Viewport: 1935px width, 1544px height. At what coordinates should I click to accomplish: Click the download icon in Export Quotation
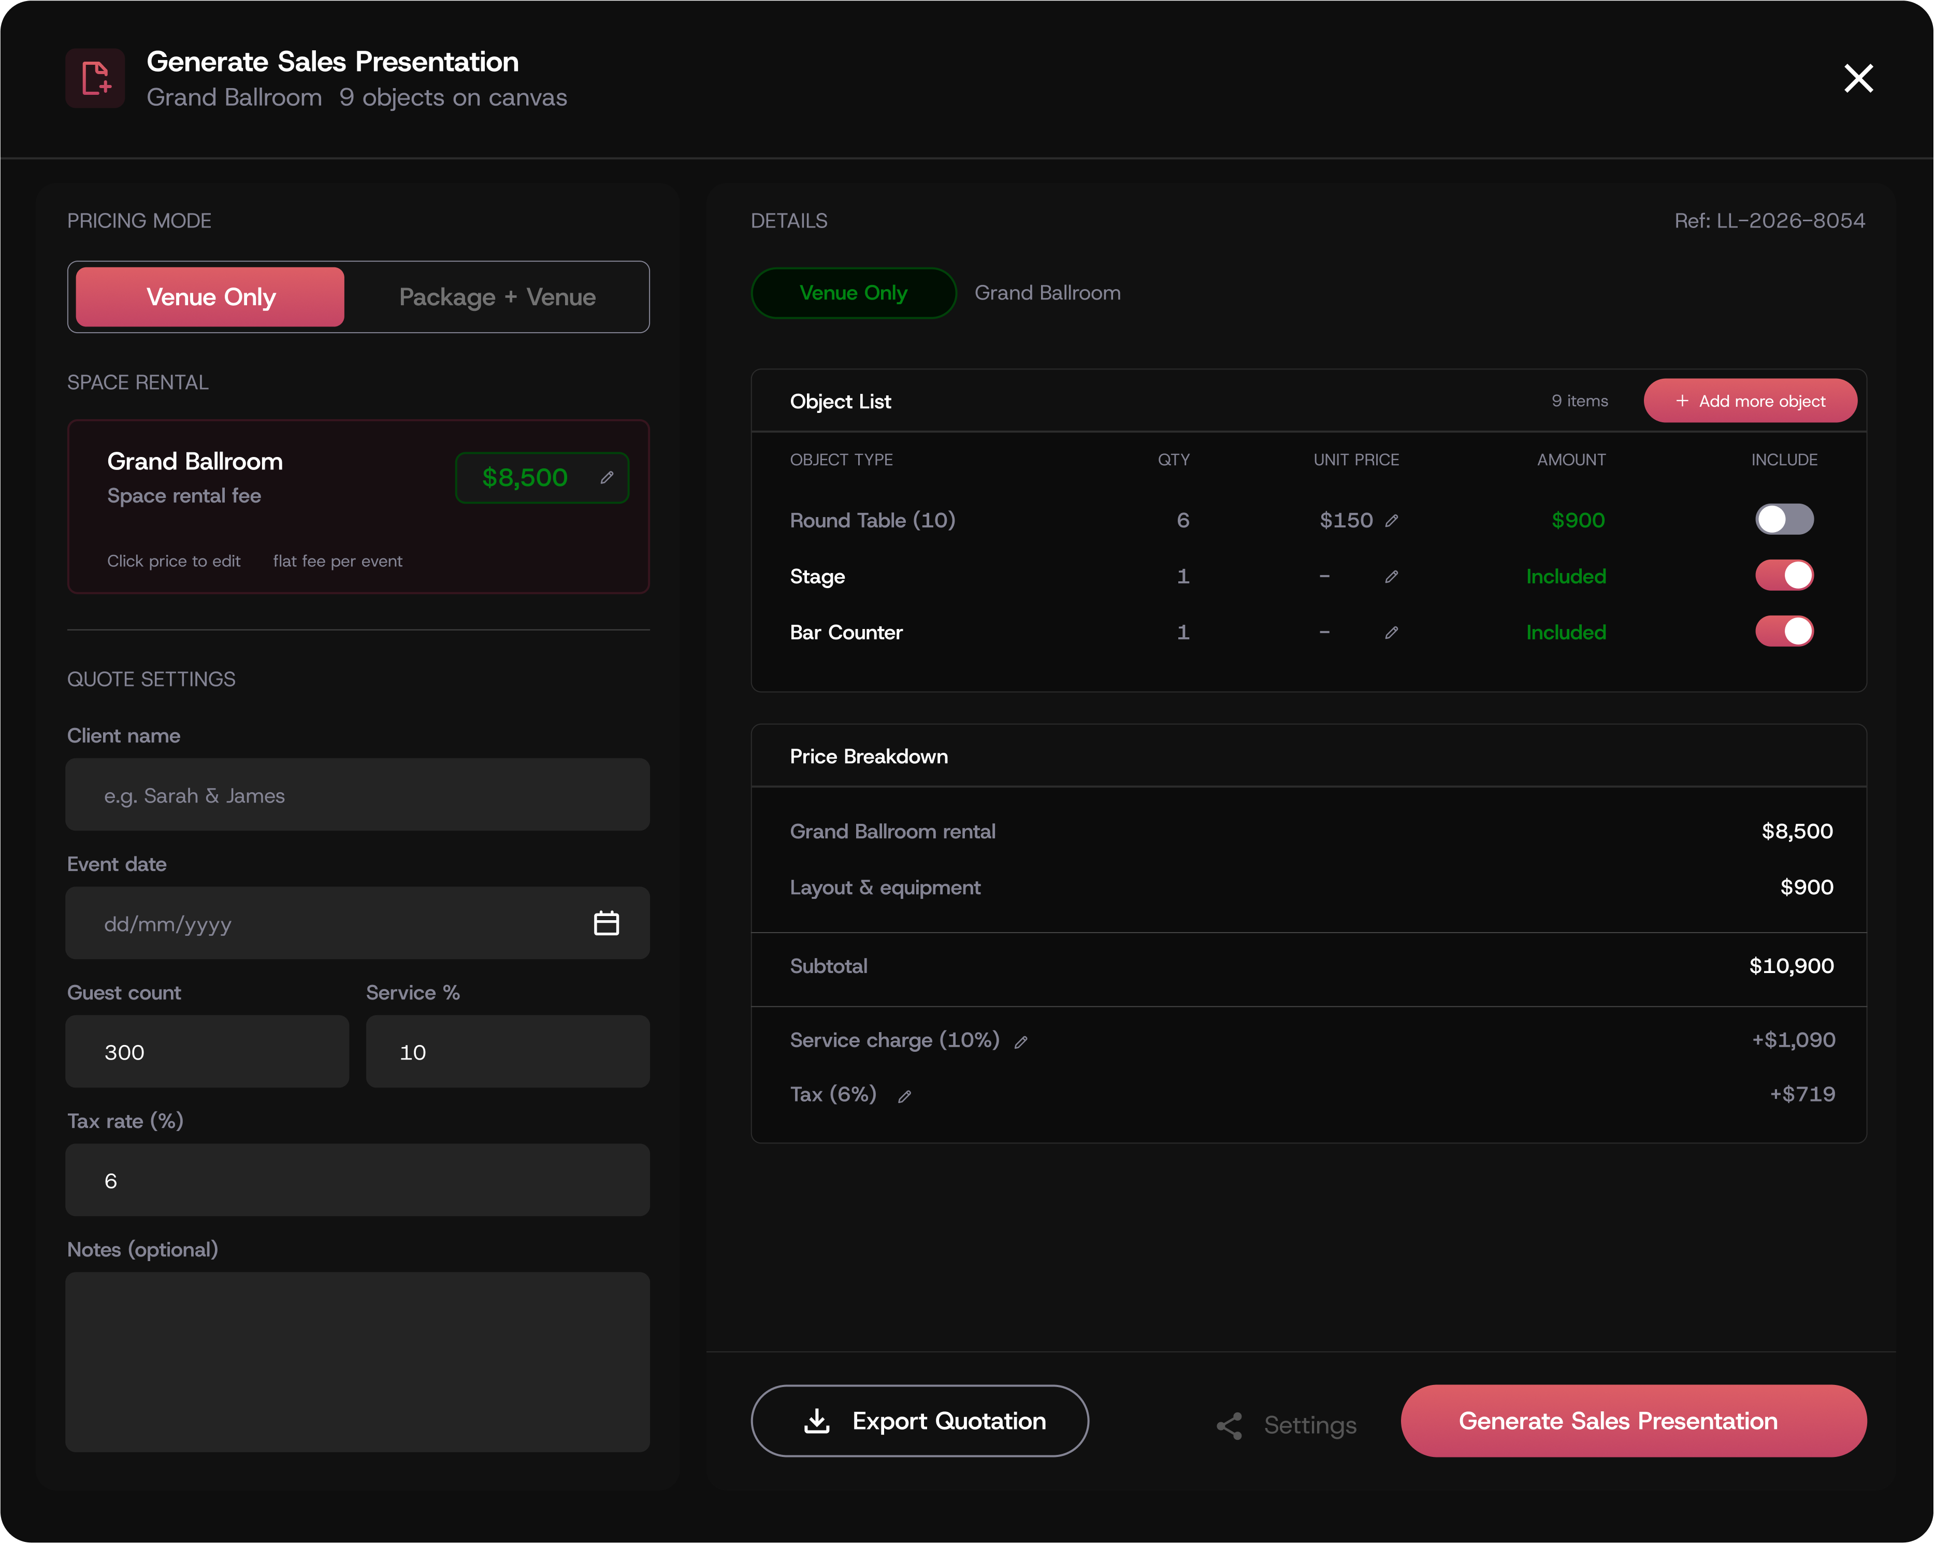[817, 1421]
